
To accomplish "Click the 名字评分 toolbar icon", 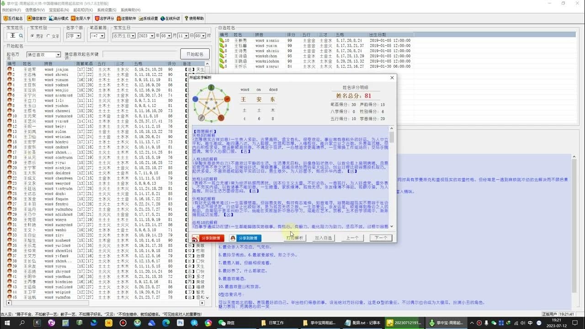I will coord(104,19).
